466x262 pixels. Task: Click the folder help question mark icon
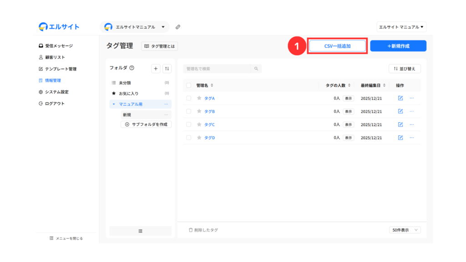pyautogui.click(x=132, y=68)
